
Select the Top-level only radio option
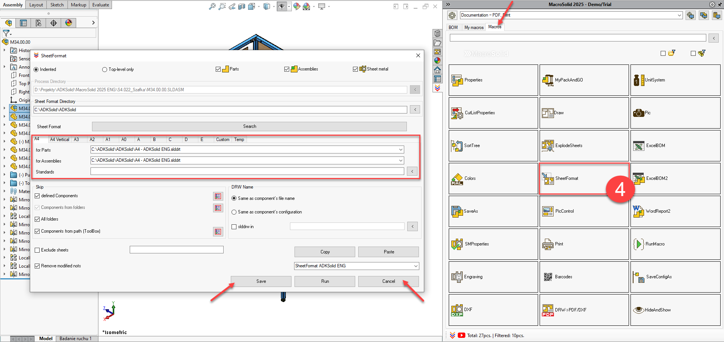(x=104, y=69)
